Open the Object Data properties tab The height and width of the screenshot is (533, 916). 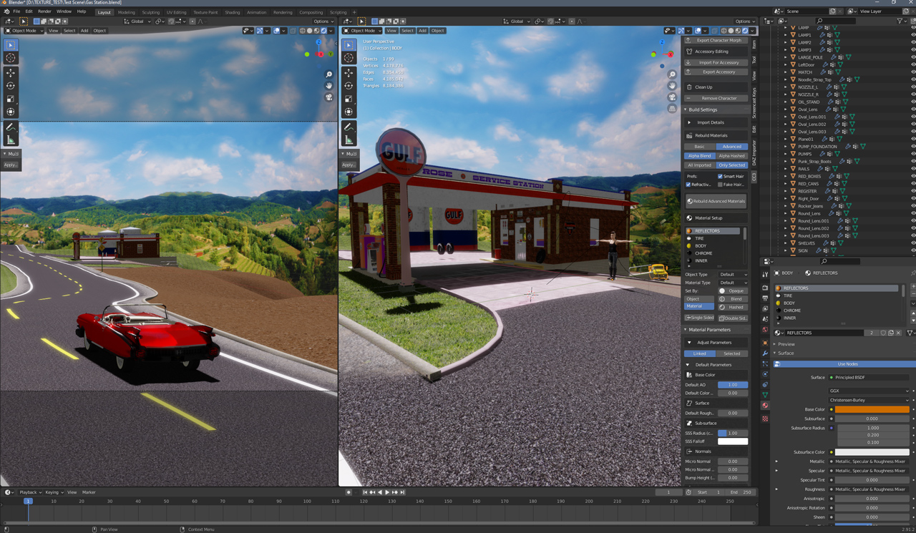click(x=765, y=394)
